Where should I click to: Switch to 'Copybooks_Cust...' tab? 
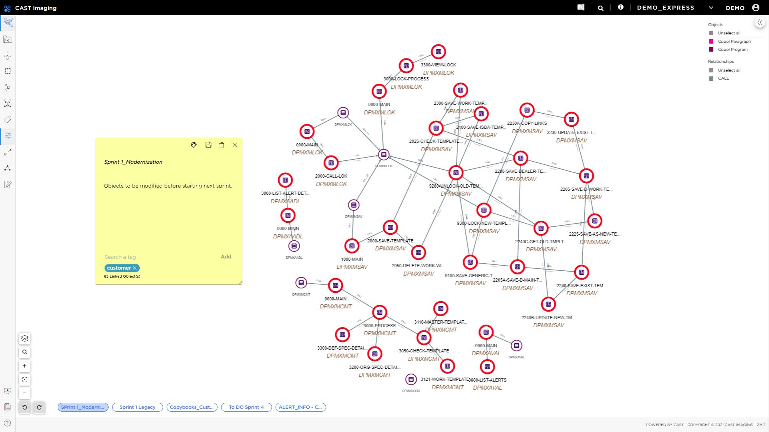191,407
